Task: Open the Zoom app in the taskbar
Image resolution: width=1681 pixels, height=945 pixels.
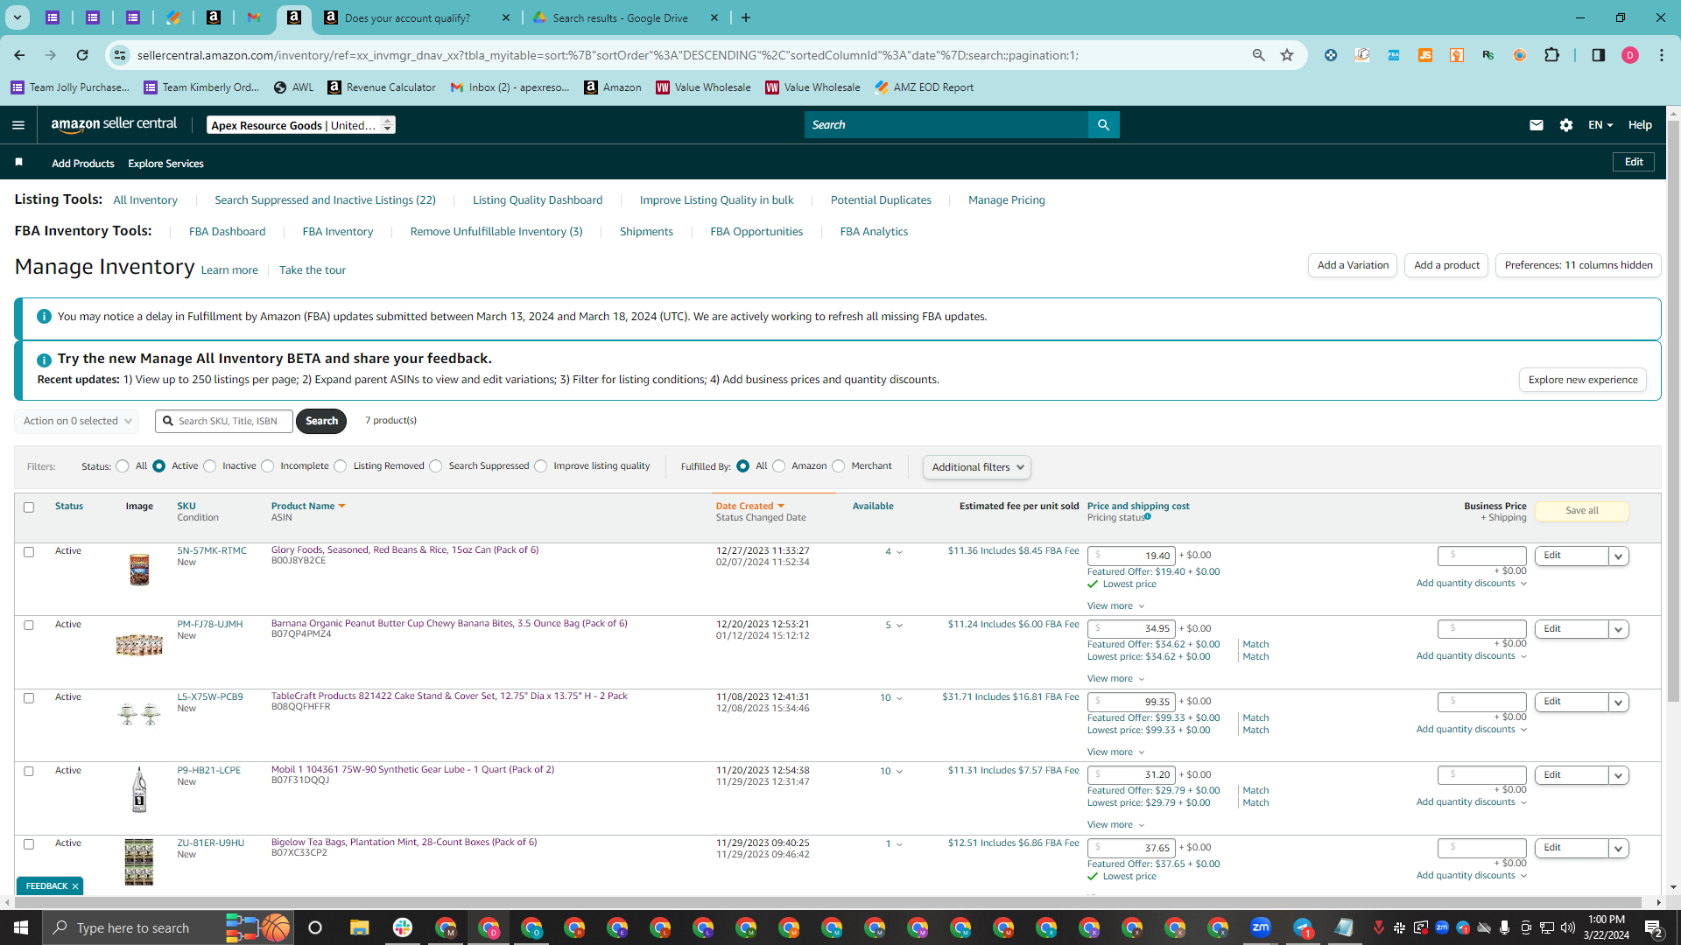Action: [1261, 927]
